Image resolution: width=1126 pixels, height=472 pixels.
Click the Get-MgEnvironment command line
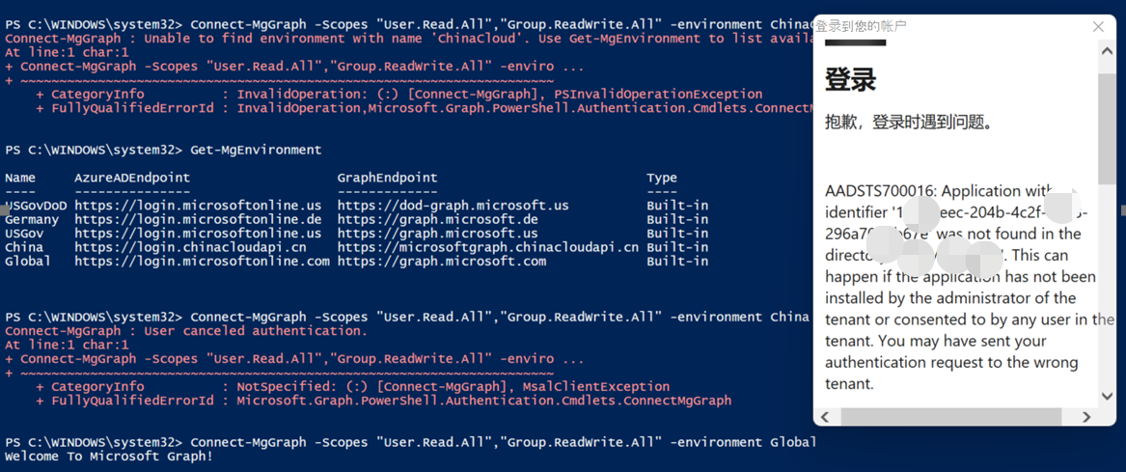click(x=256, y=150)
